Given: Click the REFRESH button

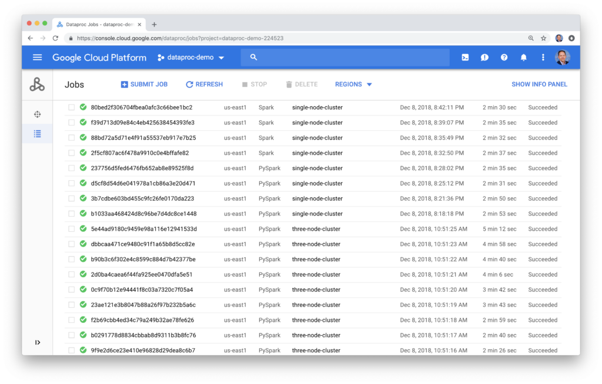Looking at the screenshot, I should [x=204, y=85].
